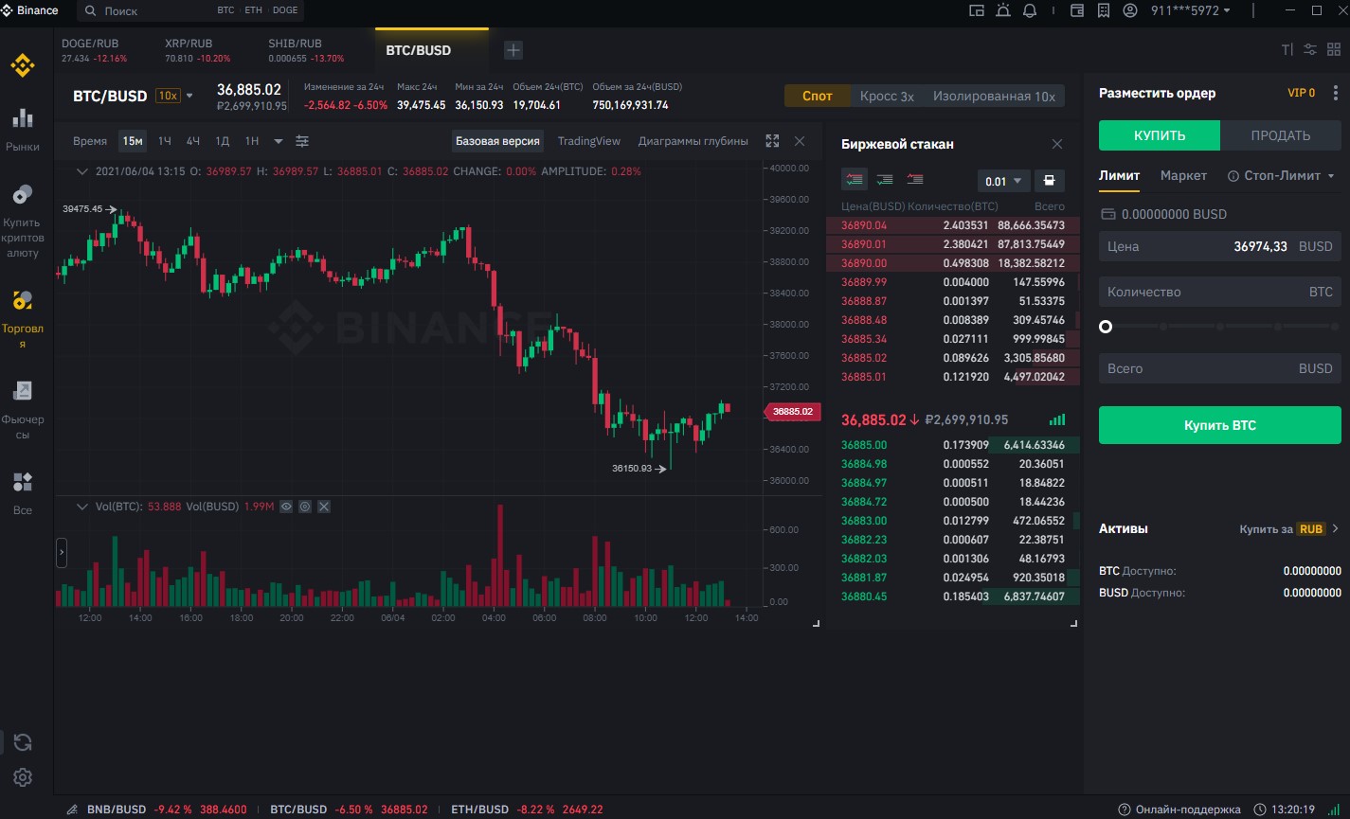Select the КУПИТЬ side toggle
Screen dimensions: 1350x819
(x=1160, y=135)
